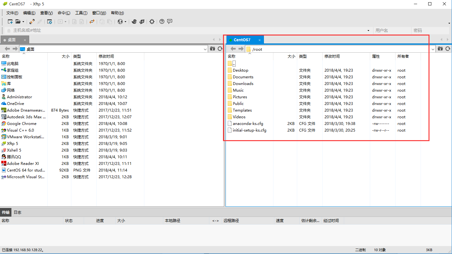The width and height of the screenshot is (452, 254).
Task: Open the 文件(F) menu
Action: click(12, 13)
